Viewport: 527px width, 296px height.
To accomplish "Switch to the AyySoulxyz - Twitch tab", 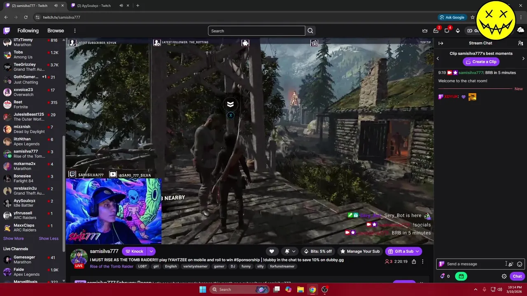I will [99, 6].
